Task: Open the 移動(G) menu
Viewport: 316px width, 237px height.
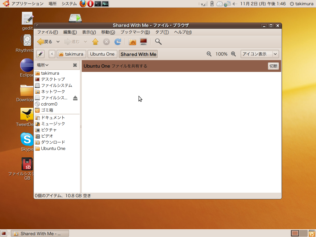Action: (x=108, y=32)
